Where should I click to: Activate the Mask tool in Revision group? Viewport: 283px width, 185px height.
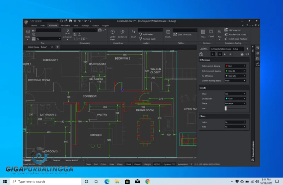point(202,33)
